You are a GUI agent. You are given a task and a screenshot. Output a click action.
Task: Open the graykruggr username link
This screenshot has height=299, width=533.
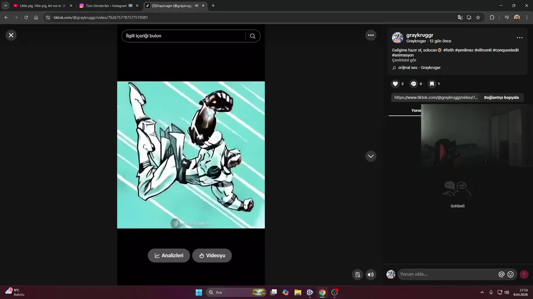click(x=420, y=35)
